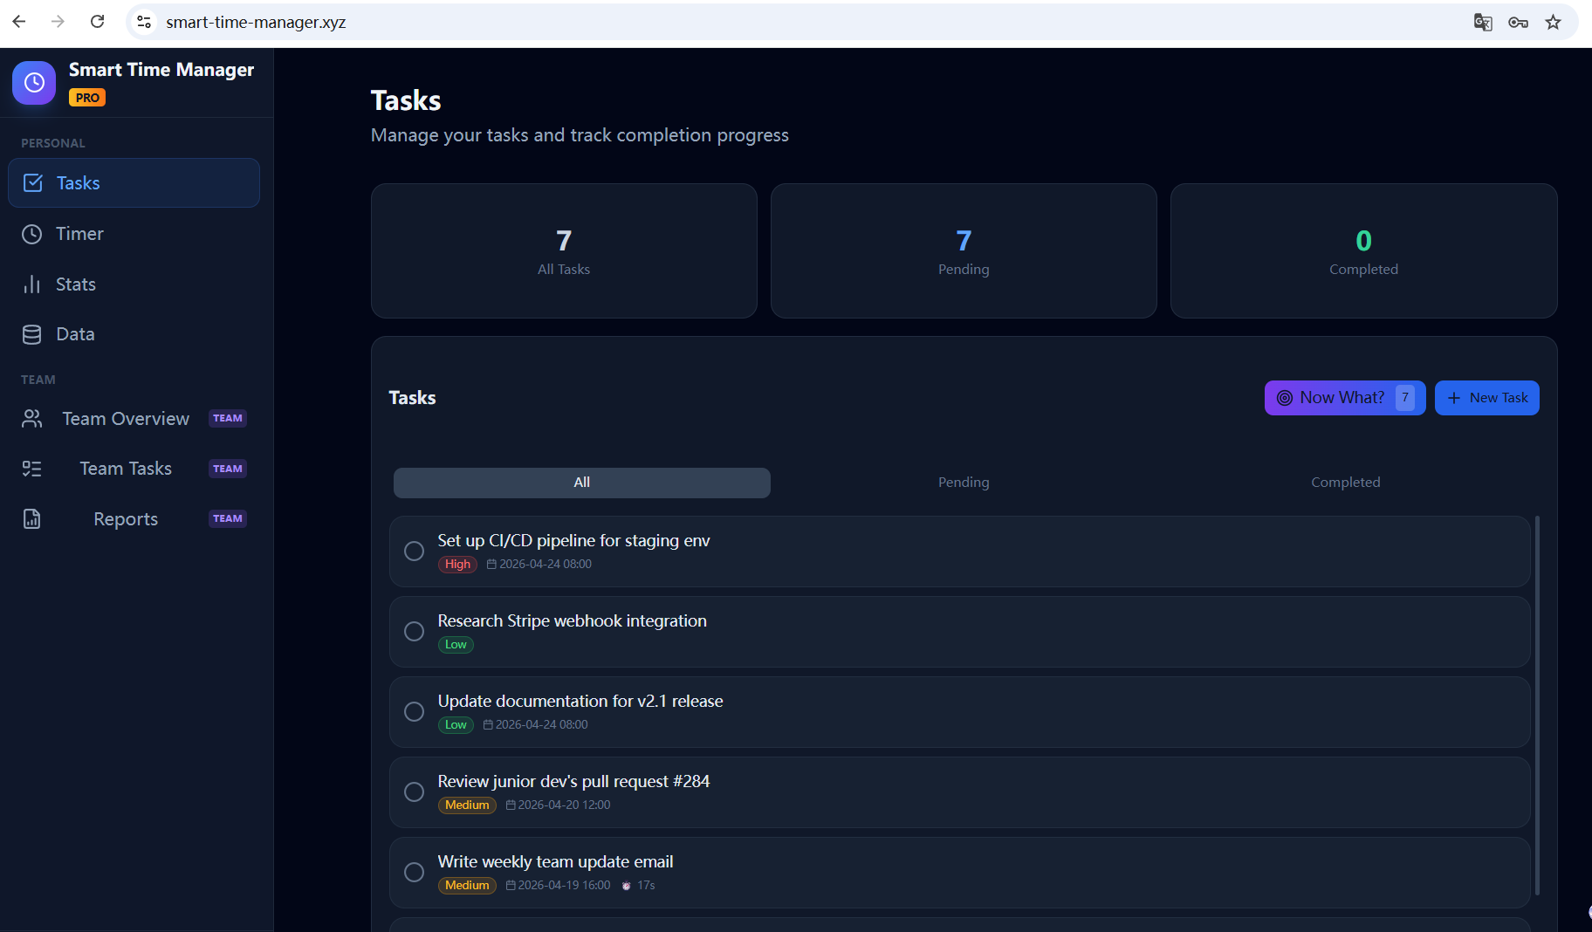1592x932 pixels.
Task: Open Timer using the clock icon
Action: (x=32, y=233)
